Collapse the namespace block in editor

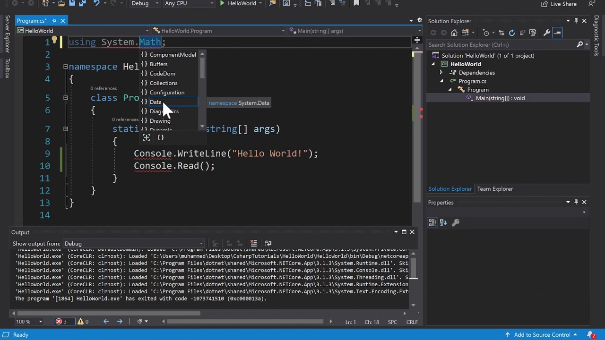65,67
